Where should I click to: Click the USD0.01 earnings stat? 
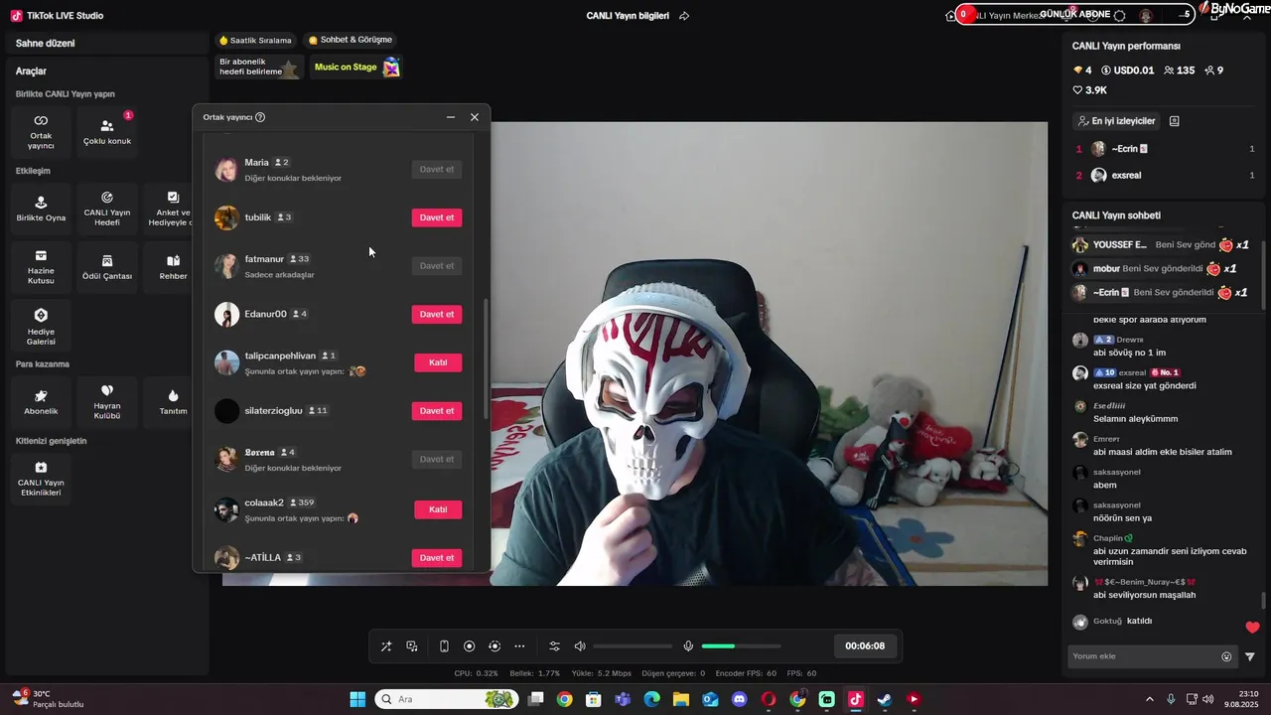tap(1128, 71)
